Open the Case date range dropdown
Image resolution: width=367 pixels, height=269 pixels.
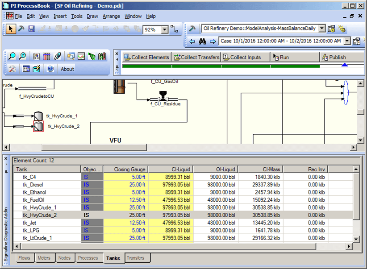pyautogui.click(x=346, y=41)
